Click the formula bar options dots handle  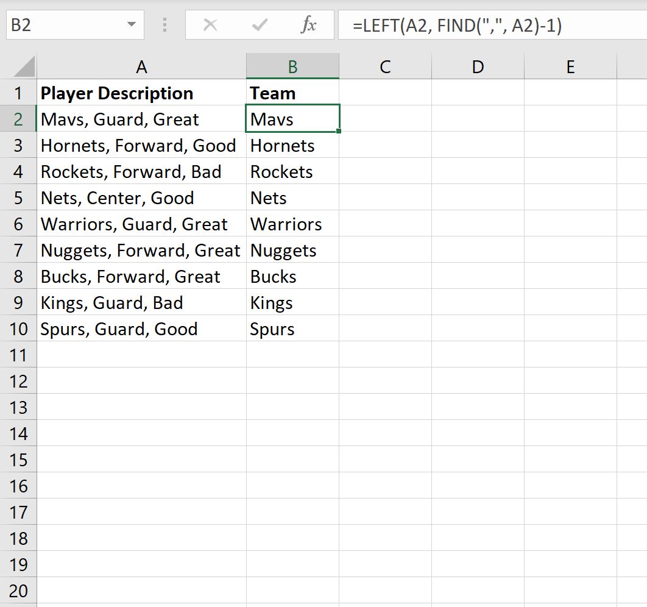point(164,25)
